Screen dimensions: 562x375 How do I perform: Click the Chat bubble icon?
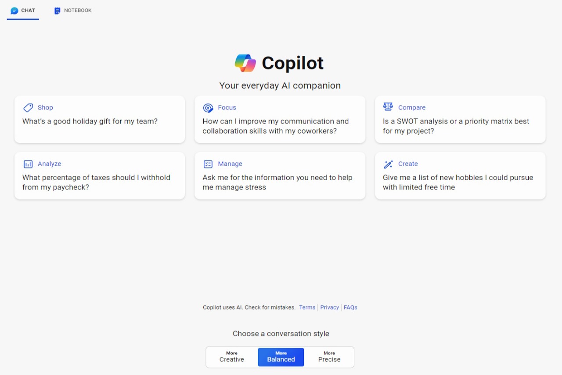14,11
